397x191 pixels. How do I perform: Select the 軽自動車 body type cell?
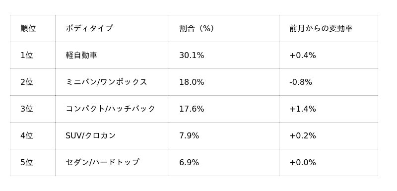coord(112,55)
